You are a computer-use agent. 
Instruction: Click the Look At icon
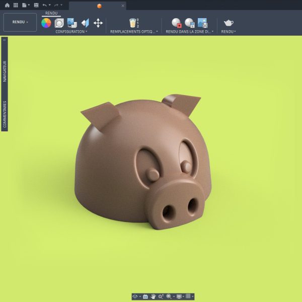(x=145, y=296)
